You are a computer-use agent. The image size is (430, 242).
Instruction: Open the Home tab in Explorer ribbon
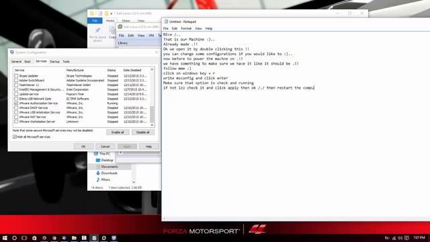pyautogui.click(x=110, y=21)
